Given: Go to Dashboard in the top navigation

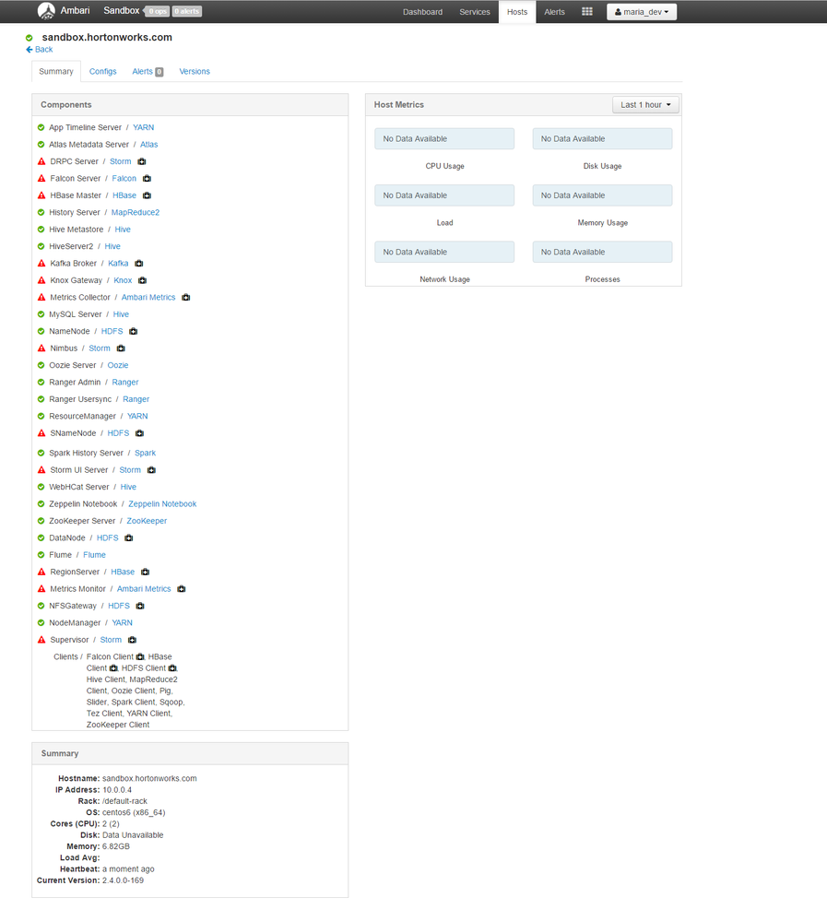Looking at the screenshot, I should coord(422,12).
